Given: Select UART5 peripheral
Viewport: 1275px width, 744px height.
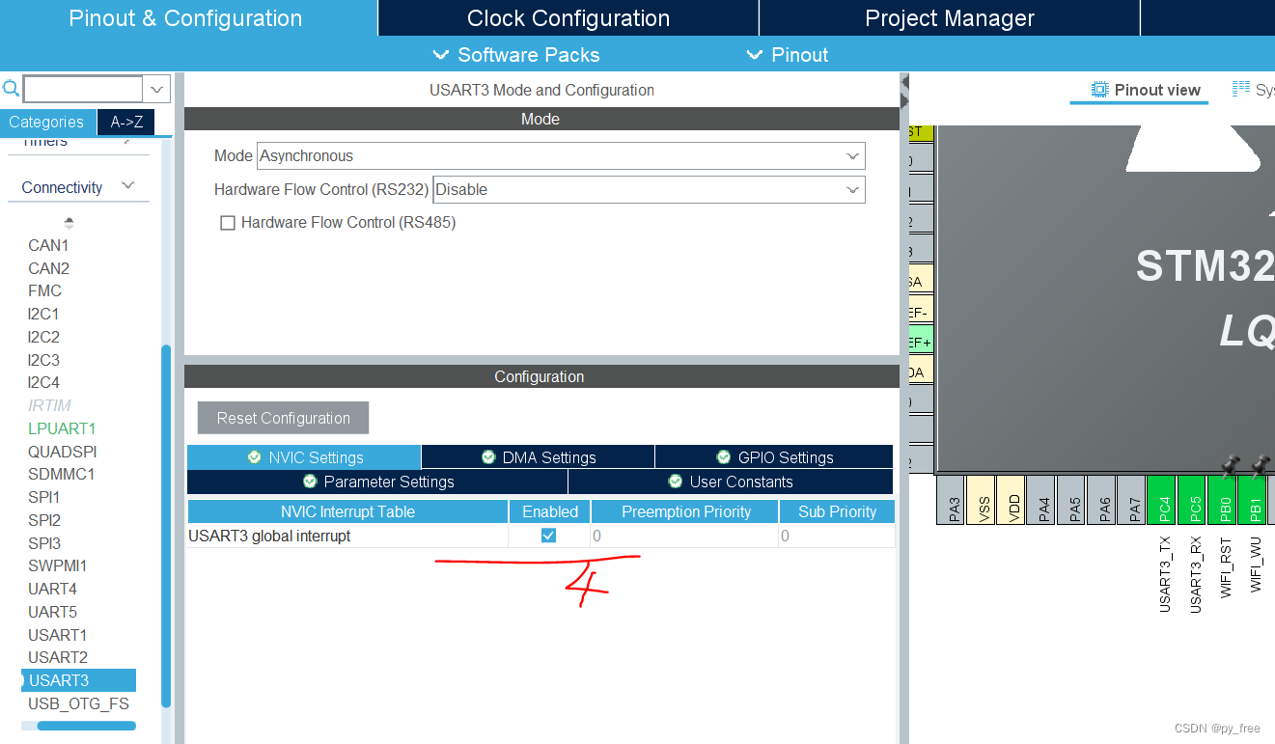Looking at the screenshot, I should click(52, 612).
